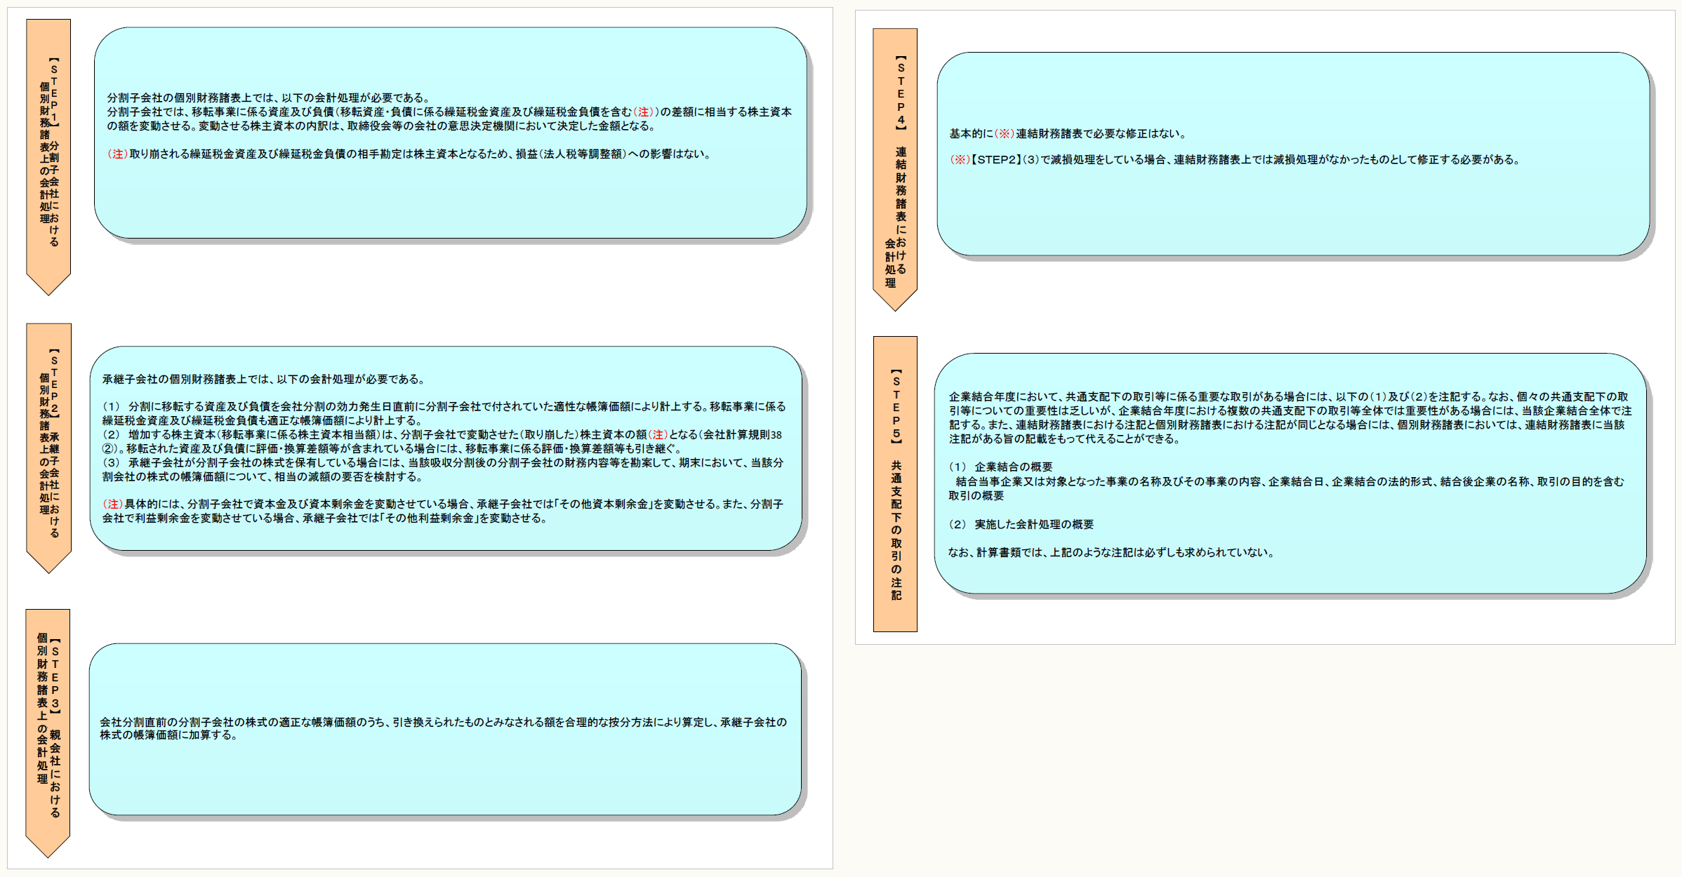This screenshot has width=1682, height=877.
Task: Click the red (※) before 【STEP2】(3) note
Action: coord(959,160)
